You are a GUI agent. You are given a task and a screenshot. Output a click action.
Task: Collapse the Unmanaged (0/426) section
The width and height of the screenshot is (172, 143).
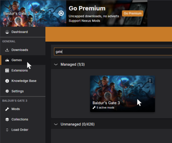(x=56, y=124)
